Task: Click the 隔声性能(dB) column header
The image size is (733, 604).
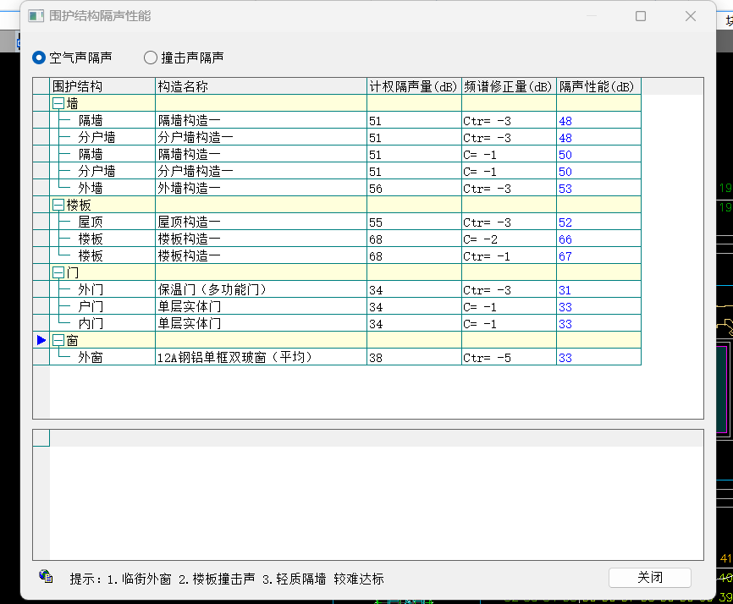Action: [x=598, y=86]
